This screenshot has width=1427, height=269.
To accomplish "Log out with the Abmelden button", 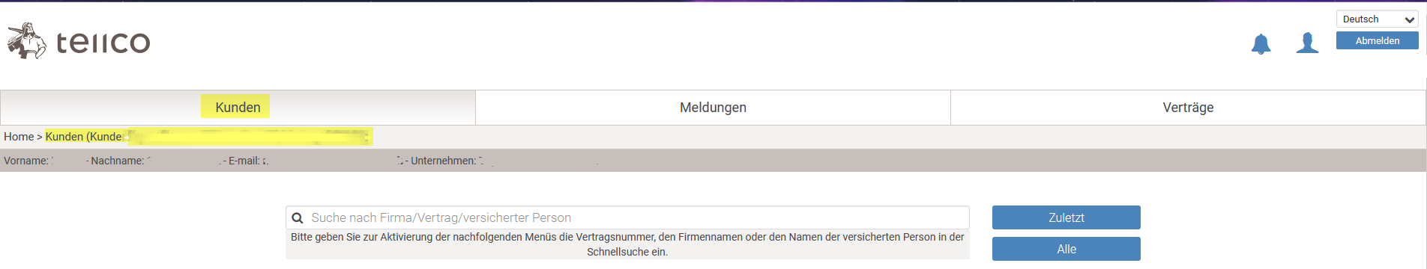I will coord(1378,41).
